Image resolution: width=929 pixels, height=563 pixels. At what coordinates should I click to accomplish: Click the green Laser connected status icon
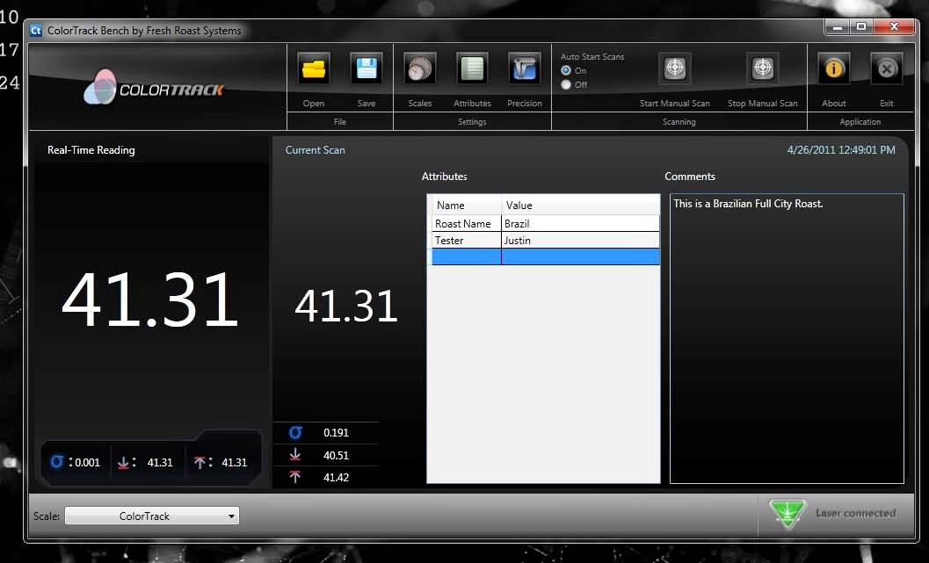click(787, 513)
